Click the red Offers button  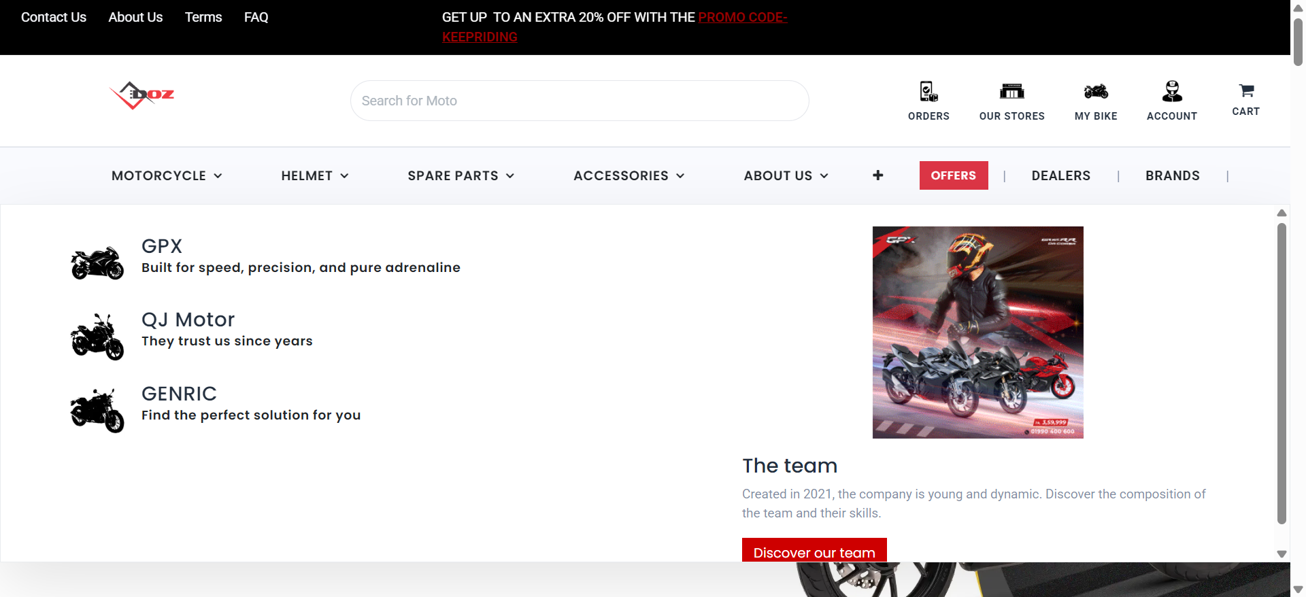pos(954,175)
